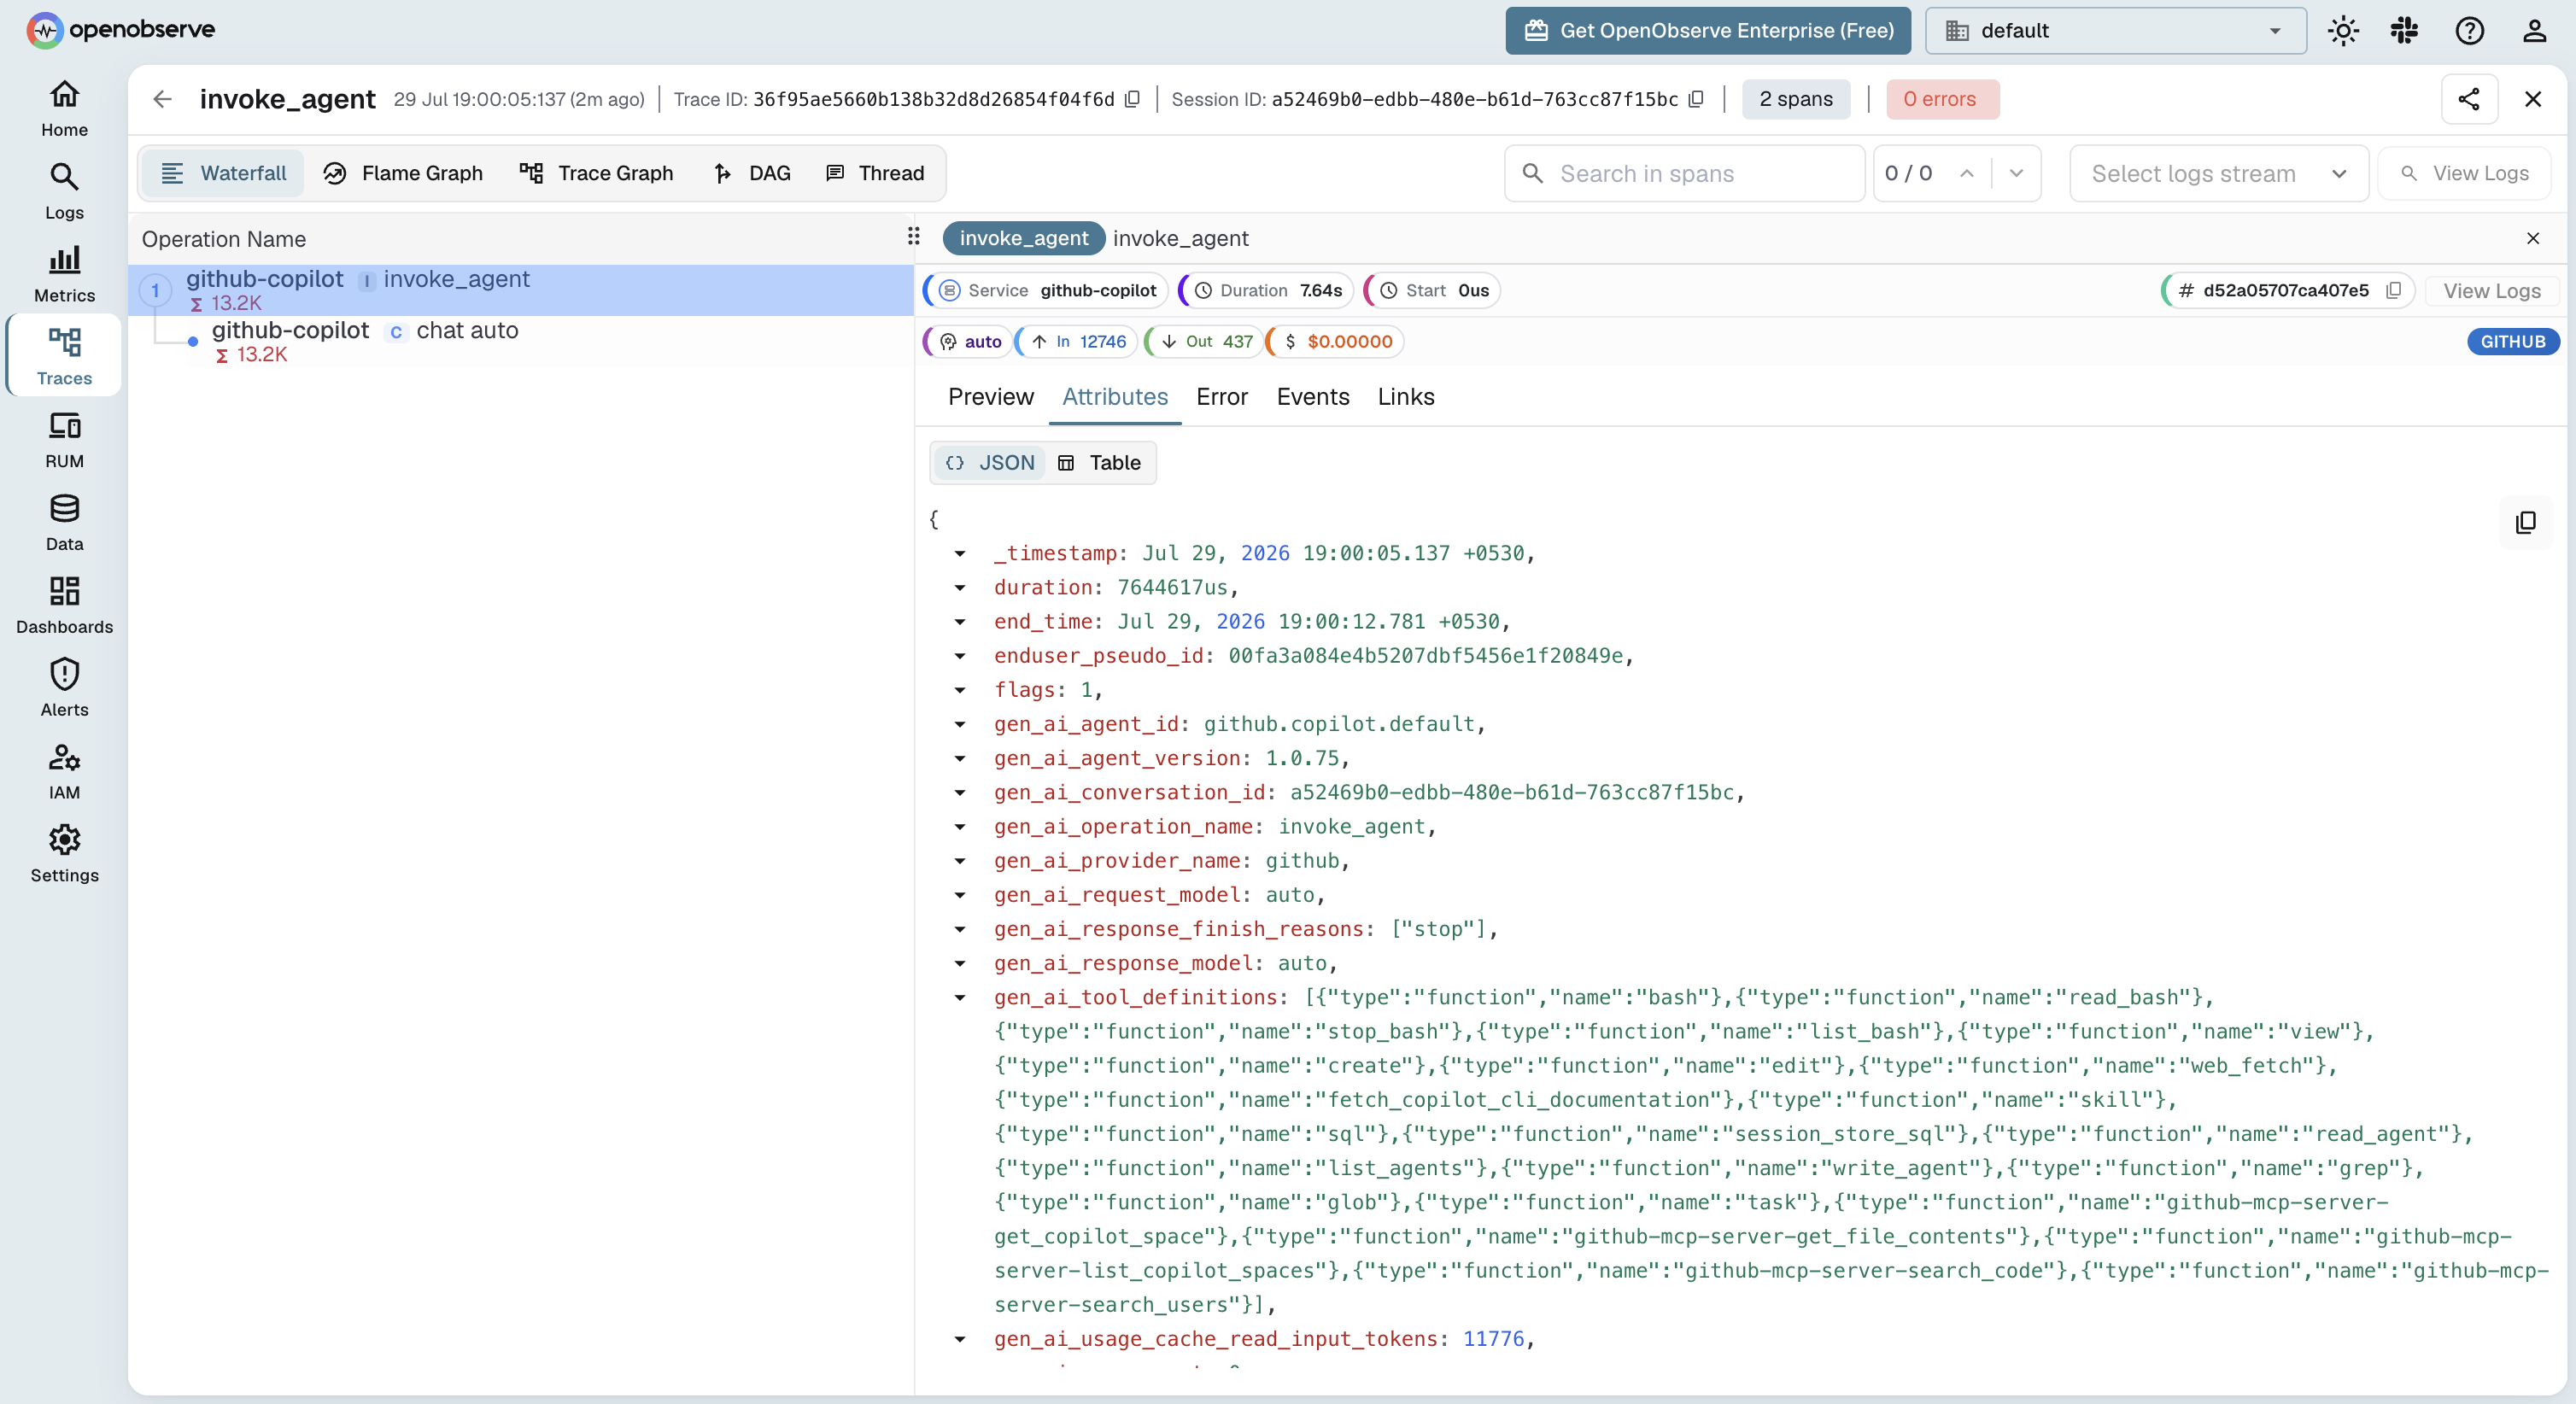Open the Slack community icon
The height and width of the screenshot is (1404, 2576).
pyautogui.click(x=2404, y=30)
